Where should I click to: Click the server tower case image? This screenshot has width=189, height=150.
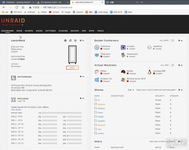[x=72, y=55]
